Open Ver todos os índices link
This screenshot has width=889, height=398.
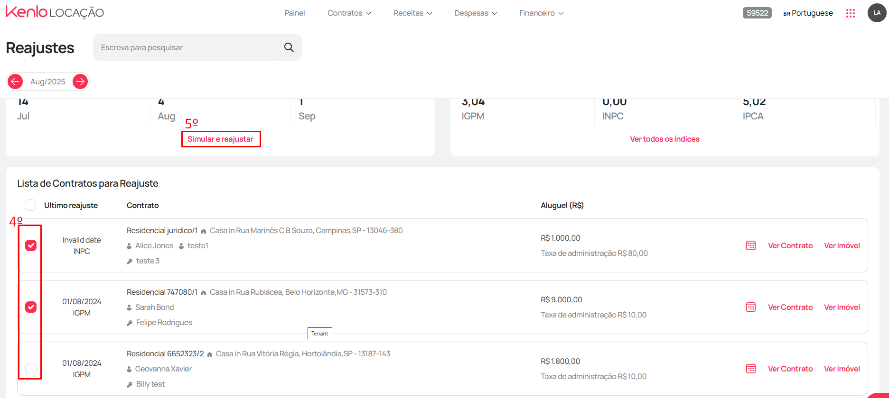(664, 139)
